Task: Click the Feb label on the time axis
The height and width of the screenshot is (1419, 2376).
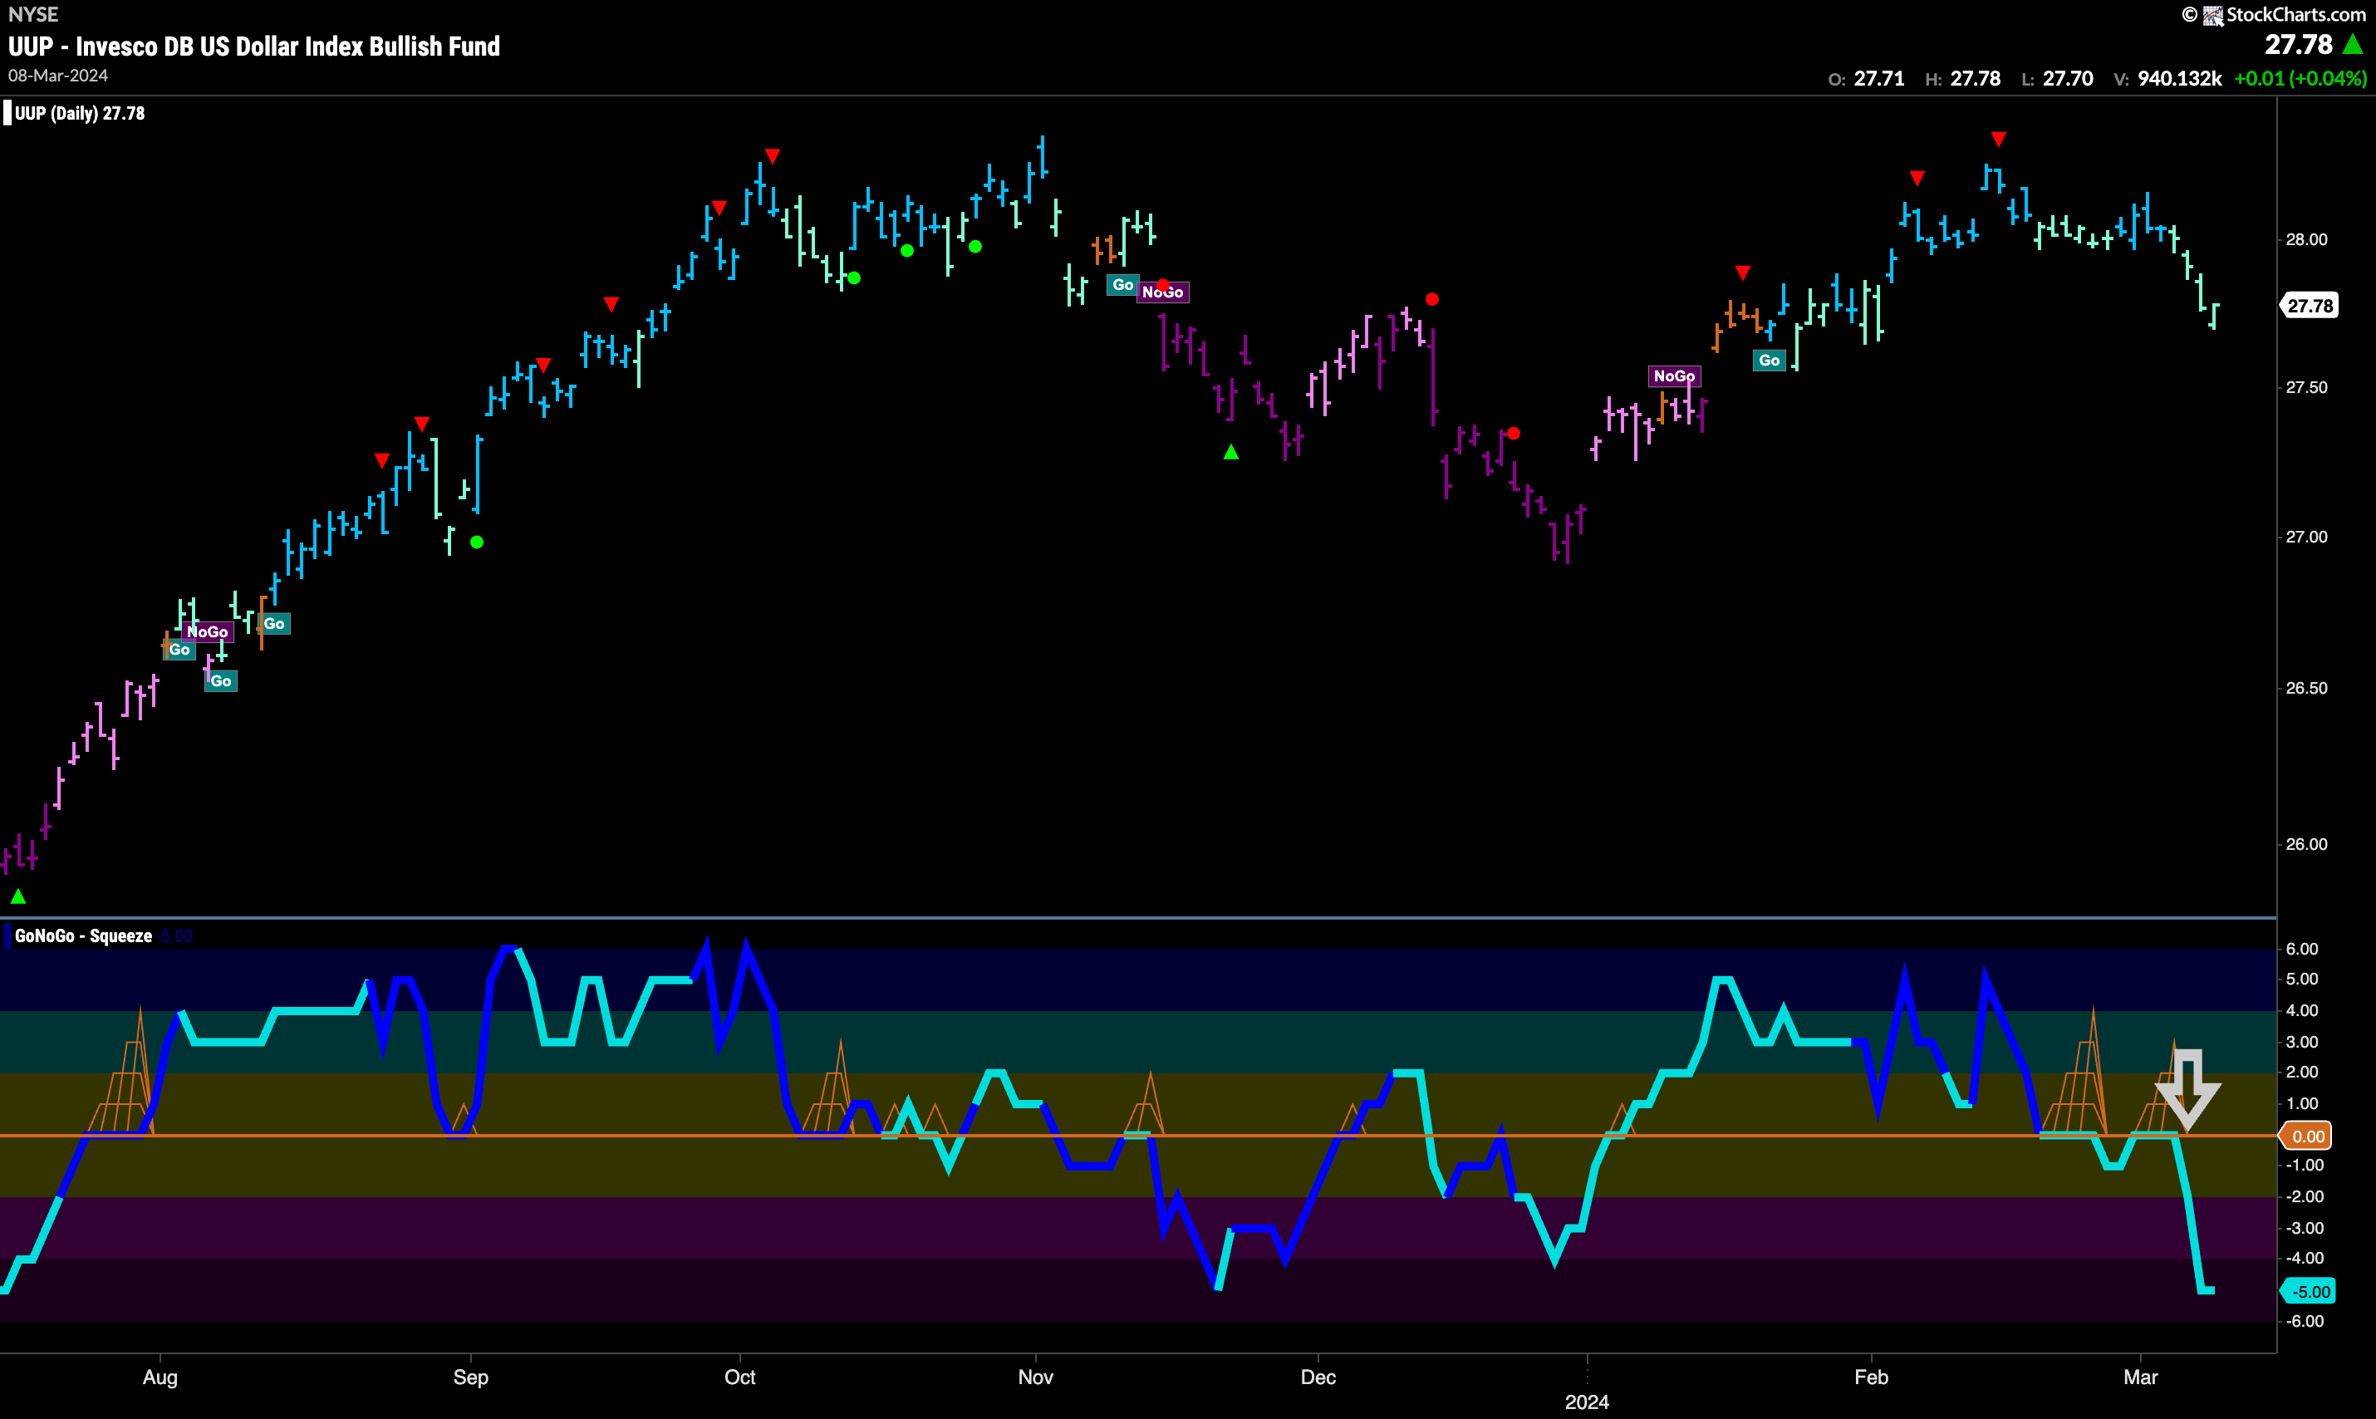Action: [x=1871, y=1377]
